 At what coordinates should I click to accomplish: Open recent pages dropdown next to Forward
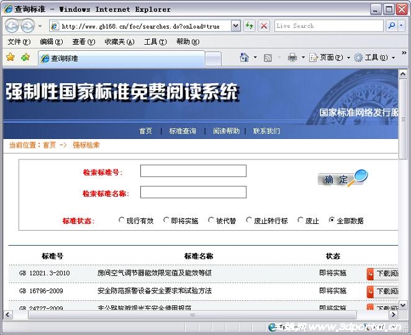coord(40,26)
